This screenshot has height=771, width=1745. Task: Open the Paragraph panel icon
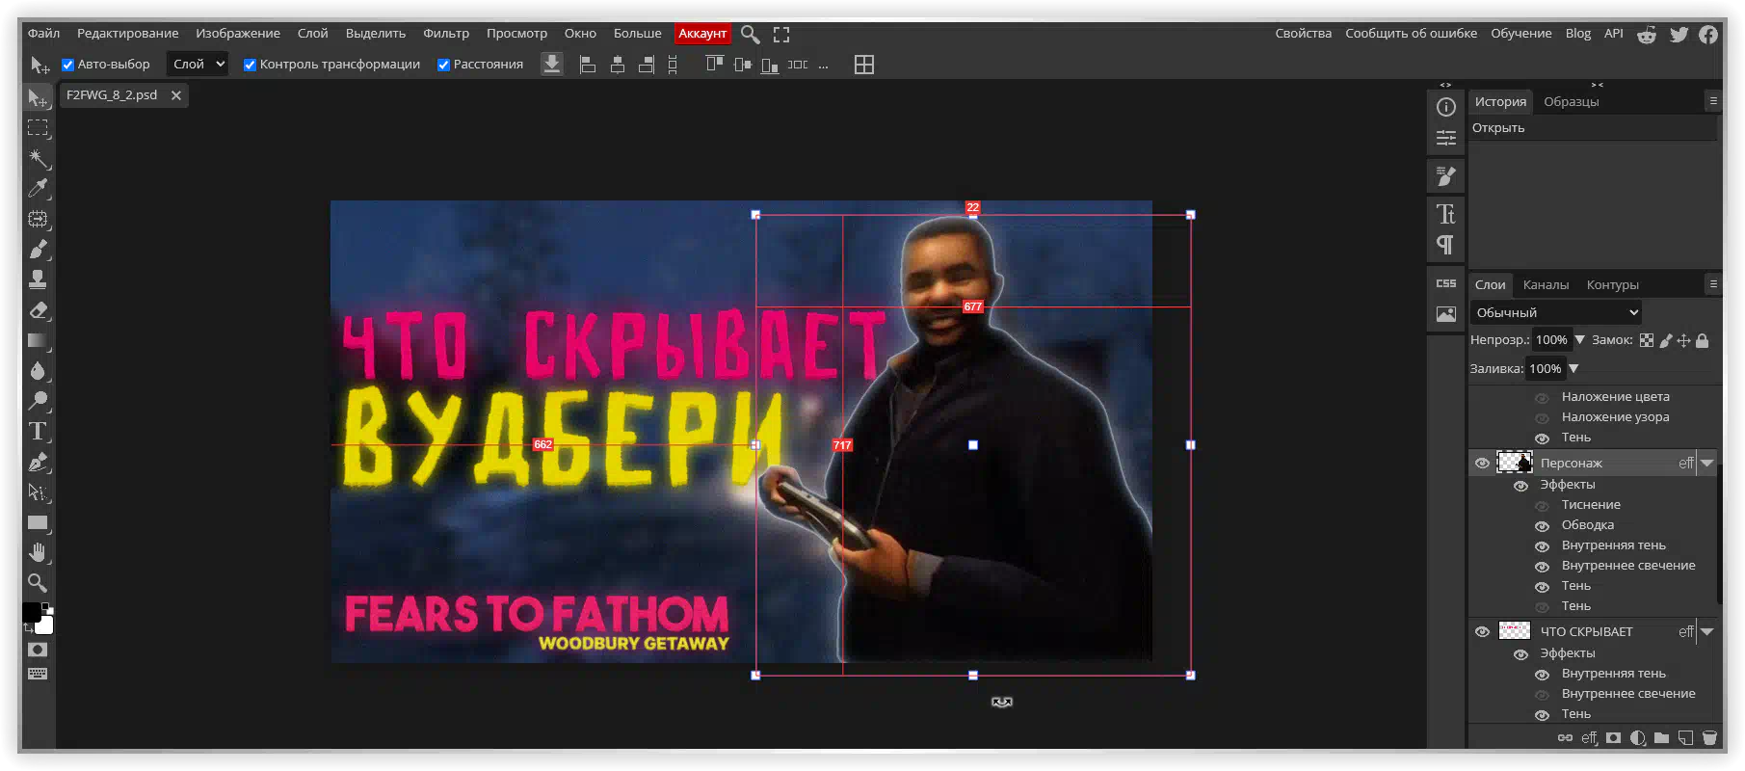tap(1446, 245)
